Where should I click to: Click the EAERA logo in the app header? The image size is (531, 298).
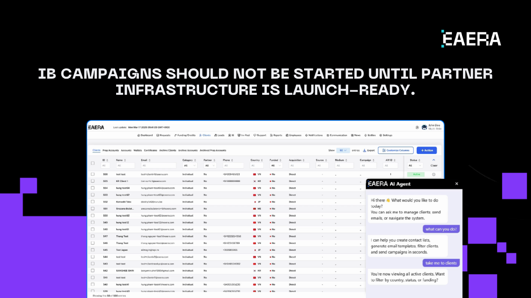(96, 127)
